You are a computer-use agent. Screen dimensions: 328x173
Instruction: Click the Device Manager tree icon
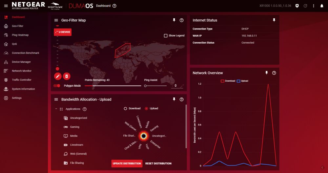pos(6,62)
